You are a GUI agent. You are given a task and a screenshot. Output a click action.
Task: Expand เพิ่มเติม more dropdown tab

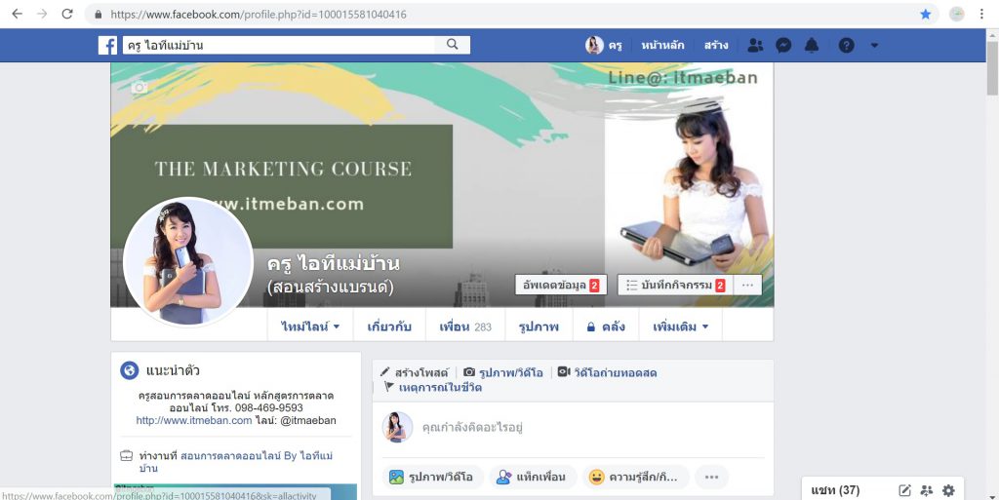click(x=680, y=327)
